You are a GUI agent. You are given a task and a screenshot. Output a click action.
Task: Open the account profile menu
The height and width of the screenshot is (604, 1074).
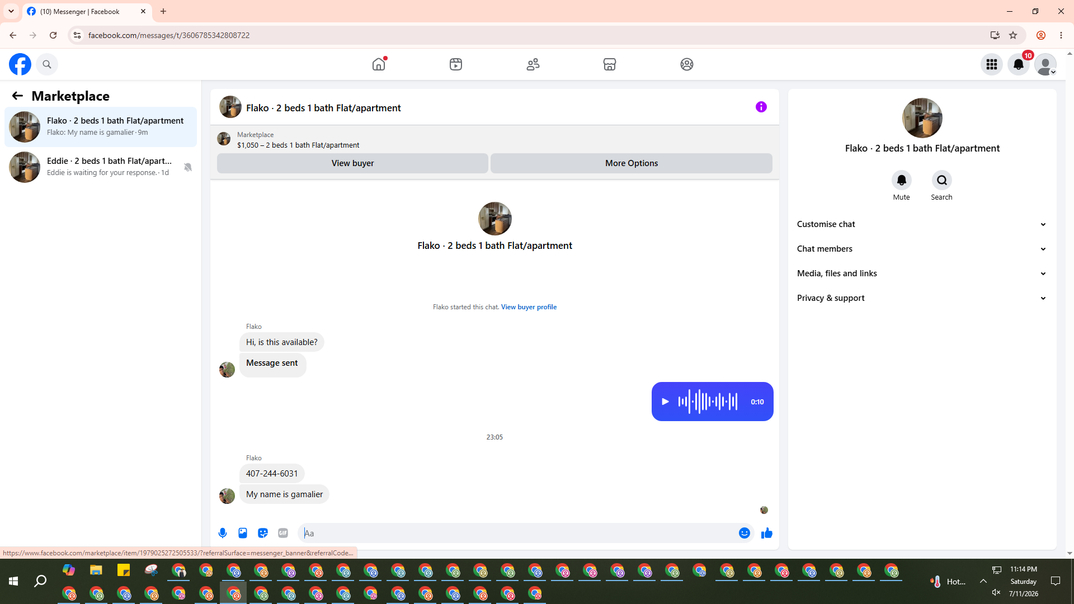pyautogui.click(x=1045, y=64)
